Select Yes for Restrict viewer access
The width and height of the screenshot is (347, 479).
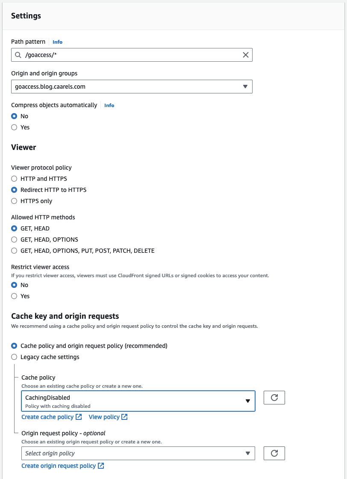14,296
